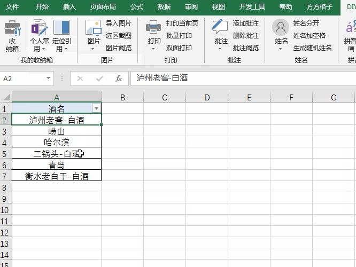Click the cancel X in the formula bar

(80, 78)
